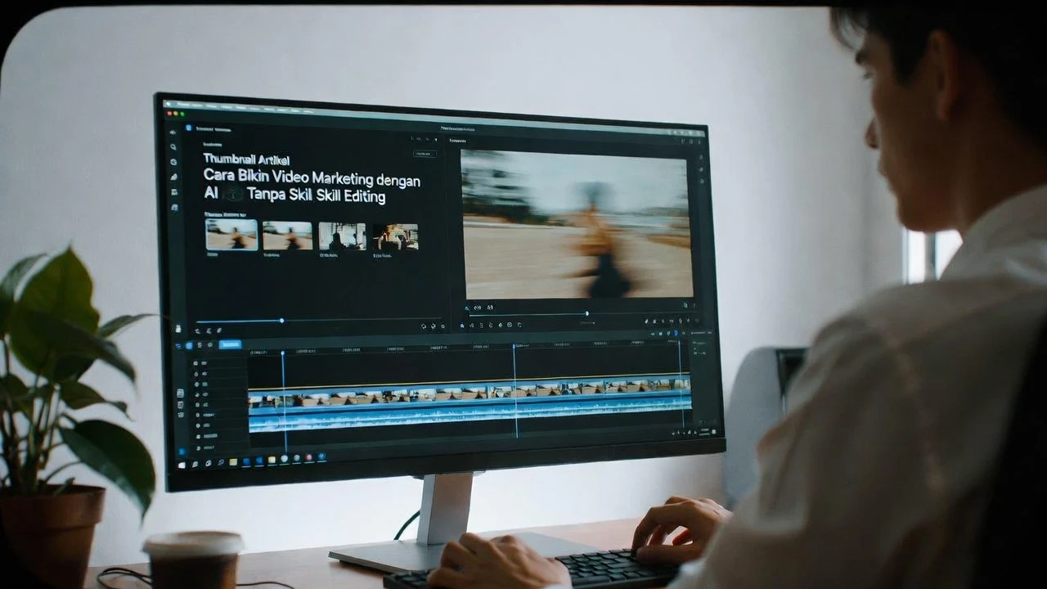Click the text "Cara Bikin Video Marketing dengan"

coord(312,178)
